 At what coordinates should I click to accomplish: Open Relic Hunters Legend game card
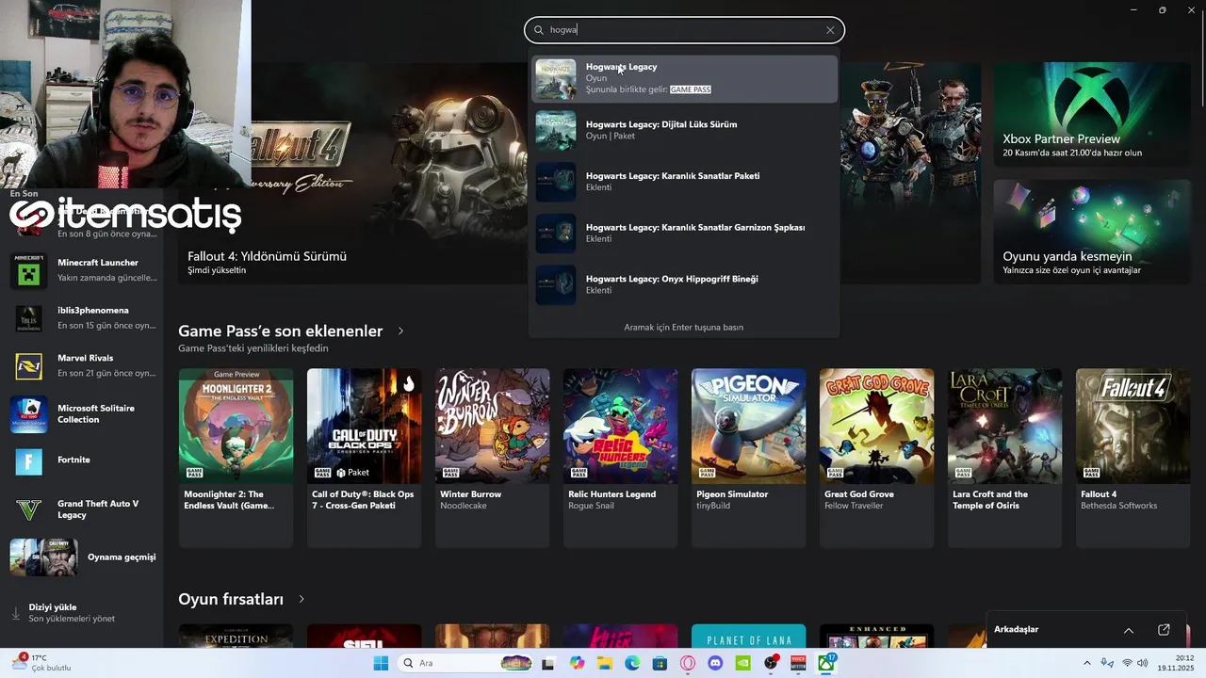pos(620,458)
